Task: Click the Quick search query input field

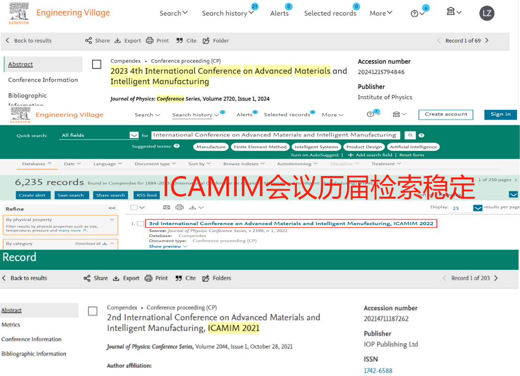Action: (276, 135)
